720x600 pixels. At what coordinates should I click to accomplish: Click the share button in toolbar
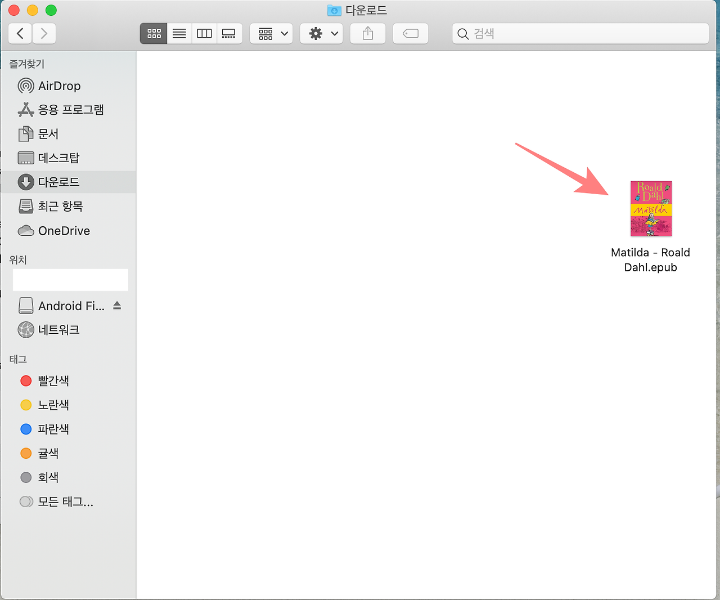click(368, 34)
